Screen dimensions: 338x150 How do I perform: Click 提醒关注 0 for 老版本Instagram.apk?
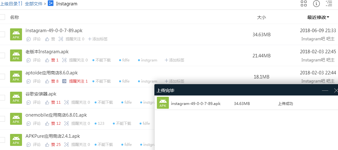75,60
